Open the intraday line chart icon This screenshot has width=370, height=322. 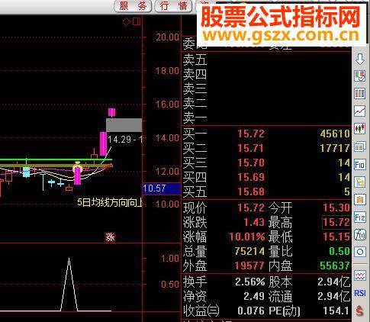point(360,111)
